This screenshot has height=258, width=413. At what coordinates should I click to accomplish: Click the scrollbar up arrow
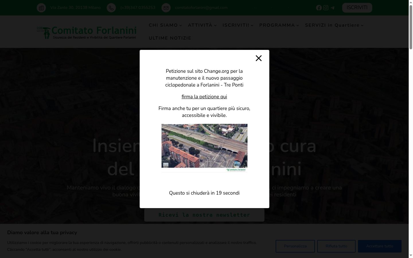pos(411,2)
